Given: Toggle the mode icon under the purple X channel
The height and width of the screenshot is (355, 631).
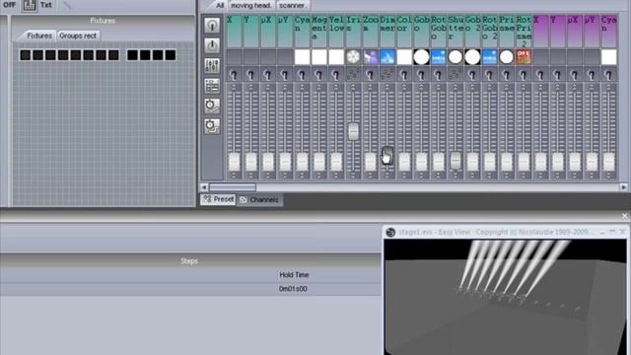Looking at the screenshot, I should [540, 75].
